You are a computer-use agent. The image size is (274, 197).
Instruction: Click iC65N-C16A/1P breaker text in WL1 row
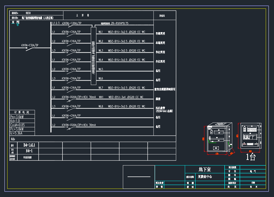71,32
